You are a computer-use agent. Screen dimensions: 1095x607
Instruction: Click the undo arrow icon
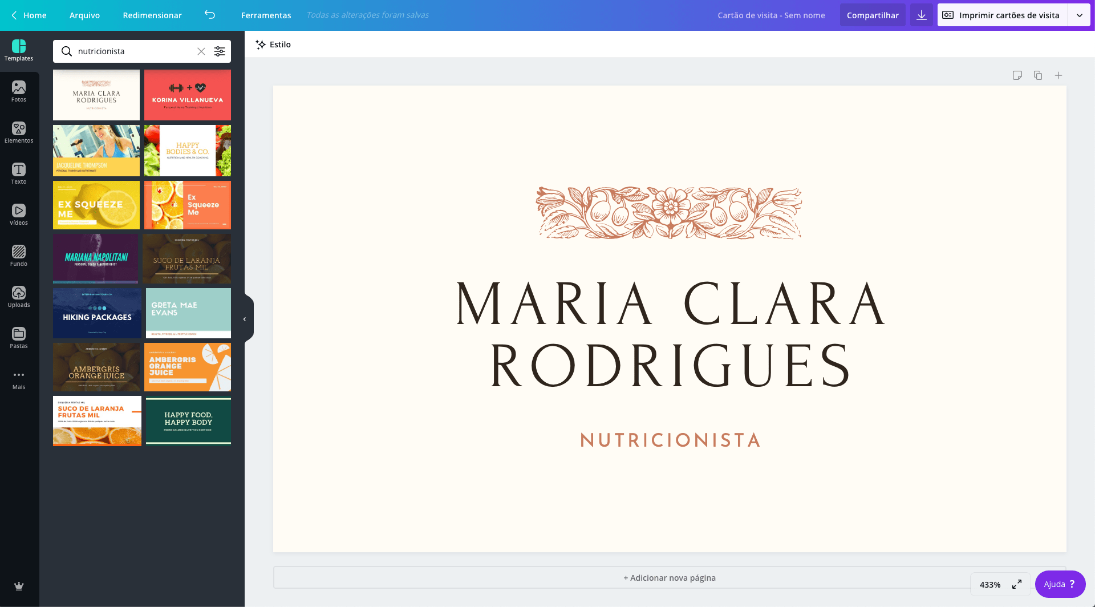(x=210, y=15)
